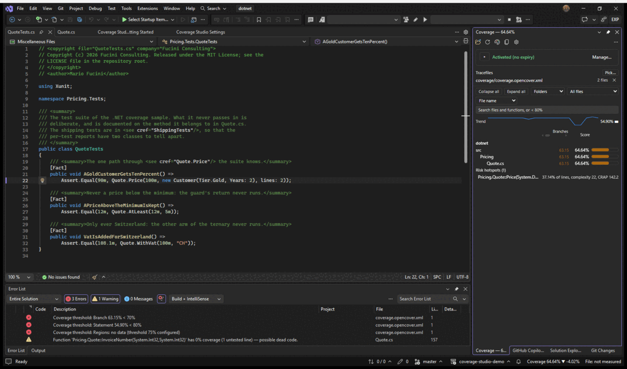Click the column scroll thumb under Branches
The image size is (627, 369).
point(547,135)
